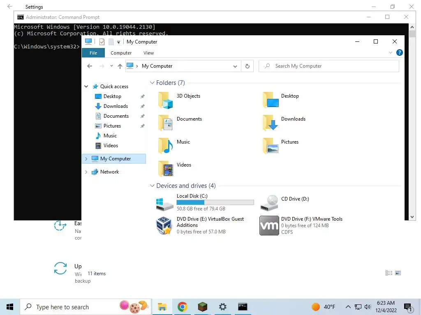
Task: Go back with the Explorer back arrow
Action: (x=90, y=66)
